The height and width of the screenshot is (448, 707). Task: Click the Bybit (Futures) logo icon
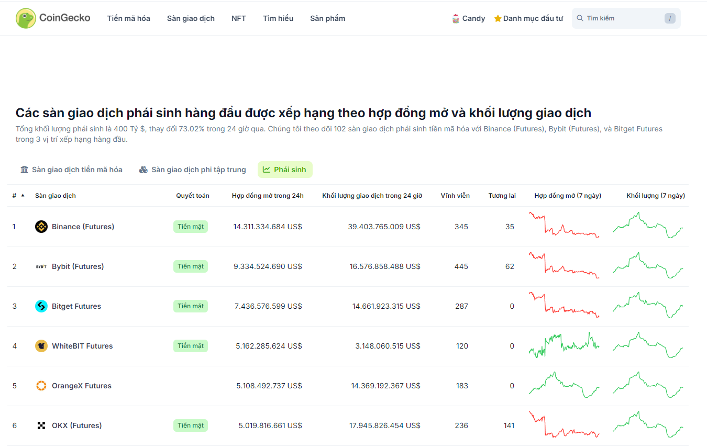coord(40,266)
